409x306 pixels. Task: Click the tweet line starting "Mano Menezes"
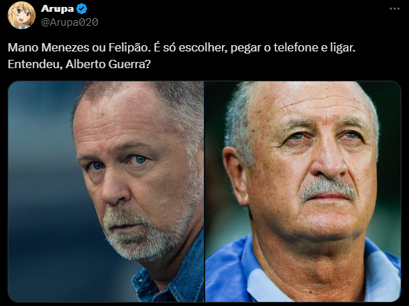(182, 47)
